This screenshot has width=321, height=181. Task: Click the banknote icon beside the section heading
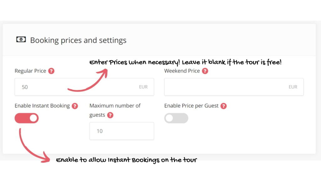[x=21, y=39]
